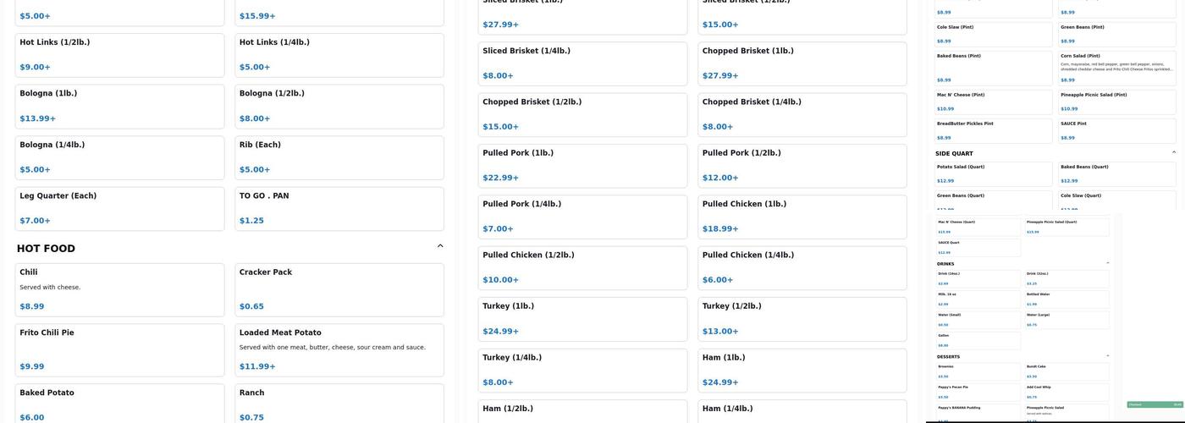This screenshot has height=423, width=1185.
Task: Select Bologna (1lb.) menu card
Action: tap(119, 106)
